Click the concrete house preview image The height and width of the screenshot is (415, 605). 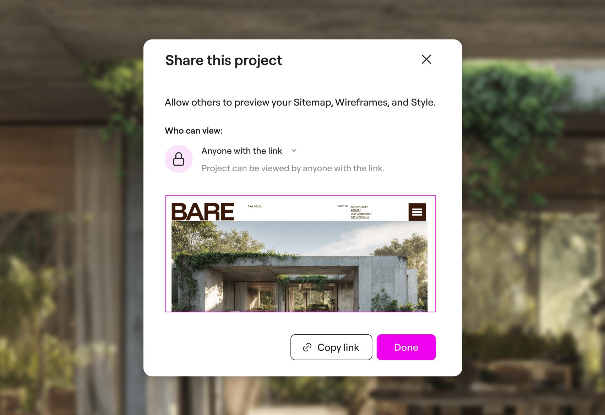(x=299, y=266)
